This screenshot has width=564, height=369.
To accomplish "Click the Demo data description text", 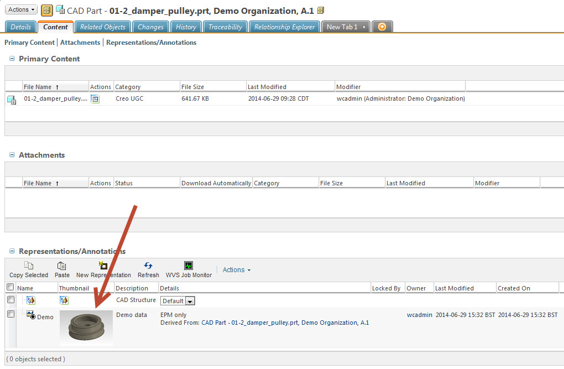I will (x=132, y=315).
